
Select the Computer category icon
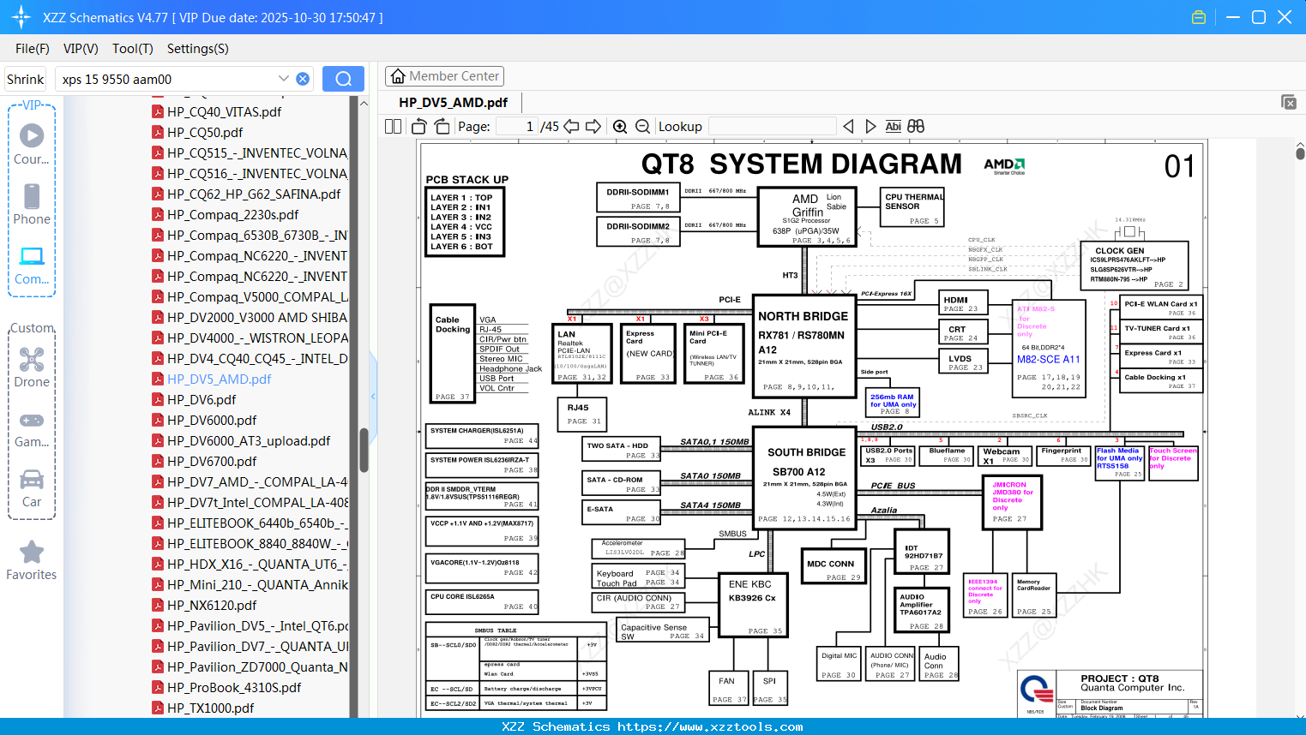click(x=32, y=265)
